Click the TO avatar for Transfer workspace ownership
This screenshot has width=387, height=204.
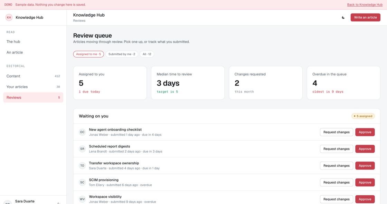[82, 166]
